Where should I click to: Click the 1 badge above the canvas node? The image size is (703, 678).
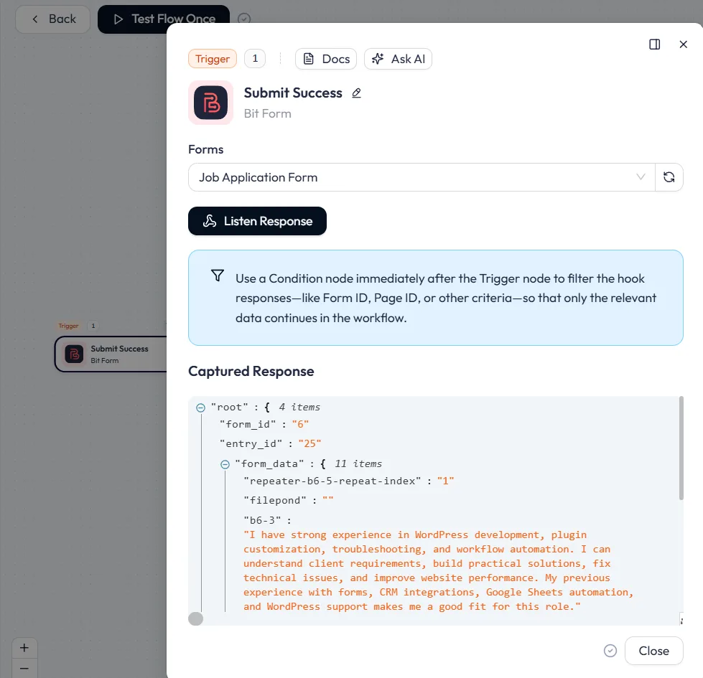[93, 326]
